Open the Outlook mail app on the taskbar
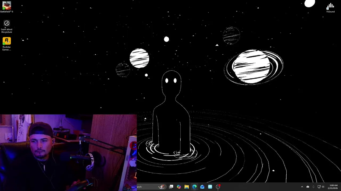Image resolution: width=341 pixels, height=191 pixels. click(202, 187)
